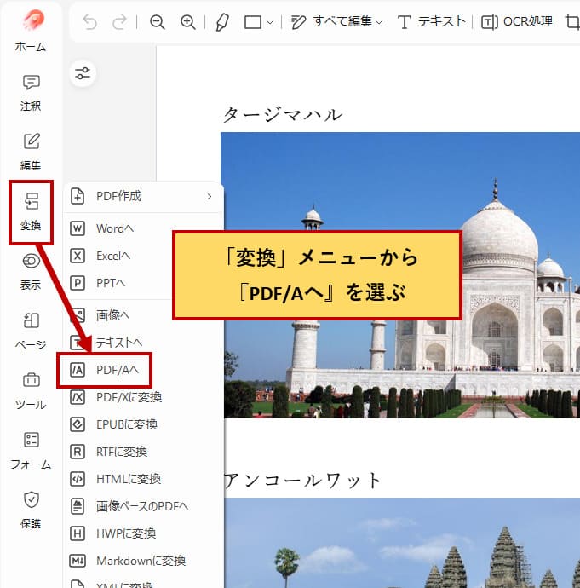
Task: Open the 変換 convert sidebar item
Action: pyautogui.click(x=31, y=212)
